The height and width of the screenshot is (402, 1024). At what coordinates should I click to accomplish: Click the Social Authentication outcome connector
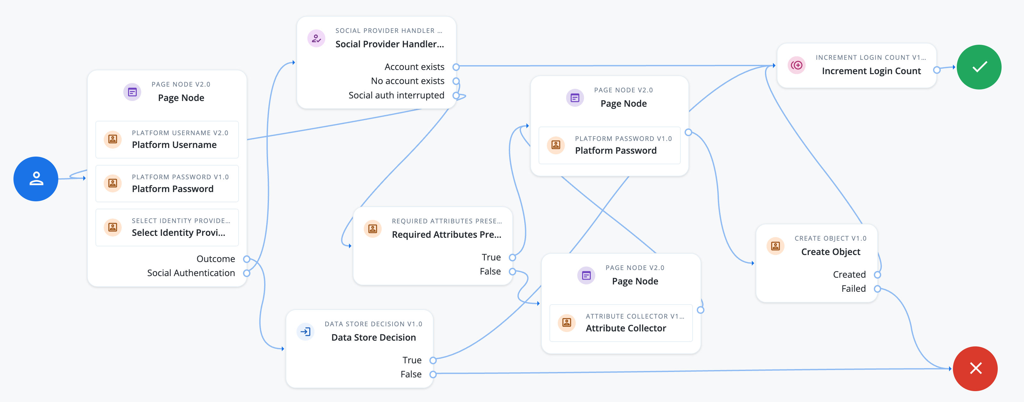[x=247, y=274]
